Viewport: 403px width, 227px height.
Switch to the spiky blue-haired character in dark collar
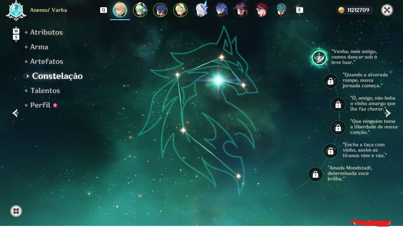(221, 10)
